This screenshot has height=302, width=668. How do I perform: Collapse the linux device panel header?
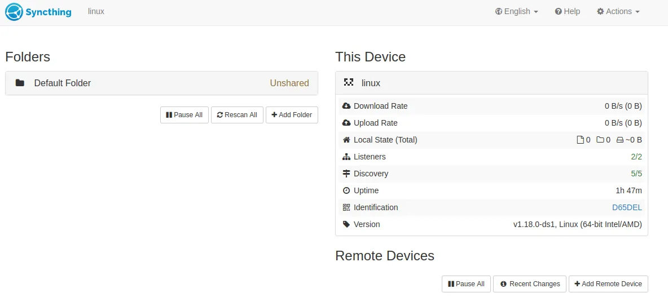491,83
